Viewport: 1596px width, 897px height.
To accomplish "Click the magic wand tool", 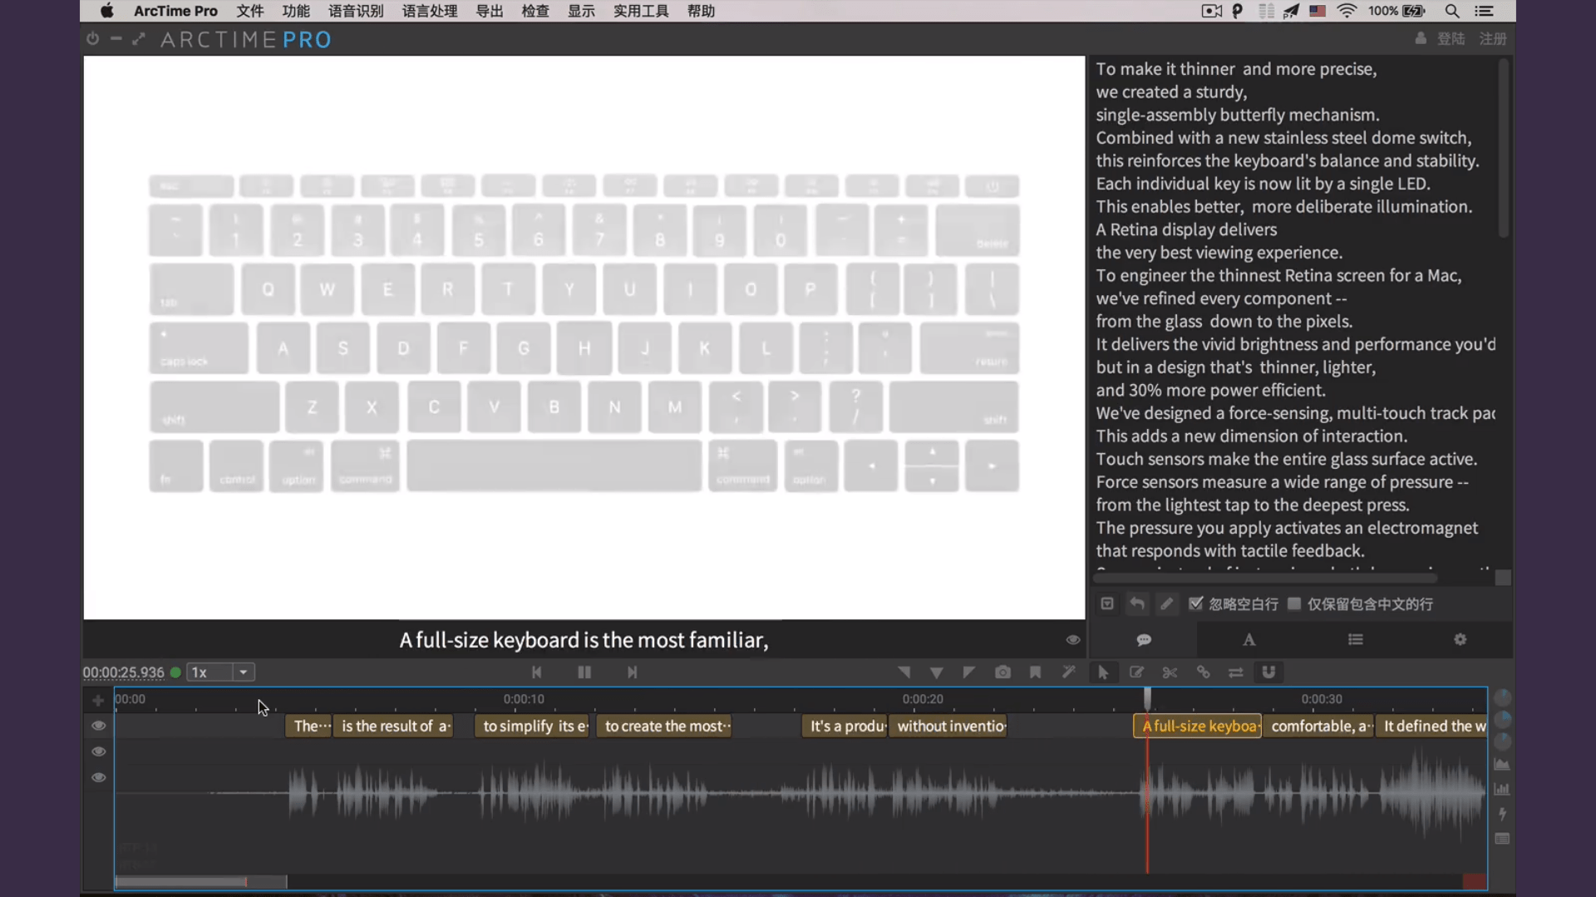I will pyautogui.click(x=1069, y=673).
